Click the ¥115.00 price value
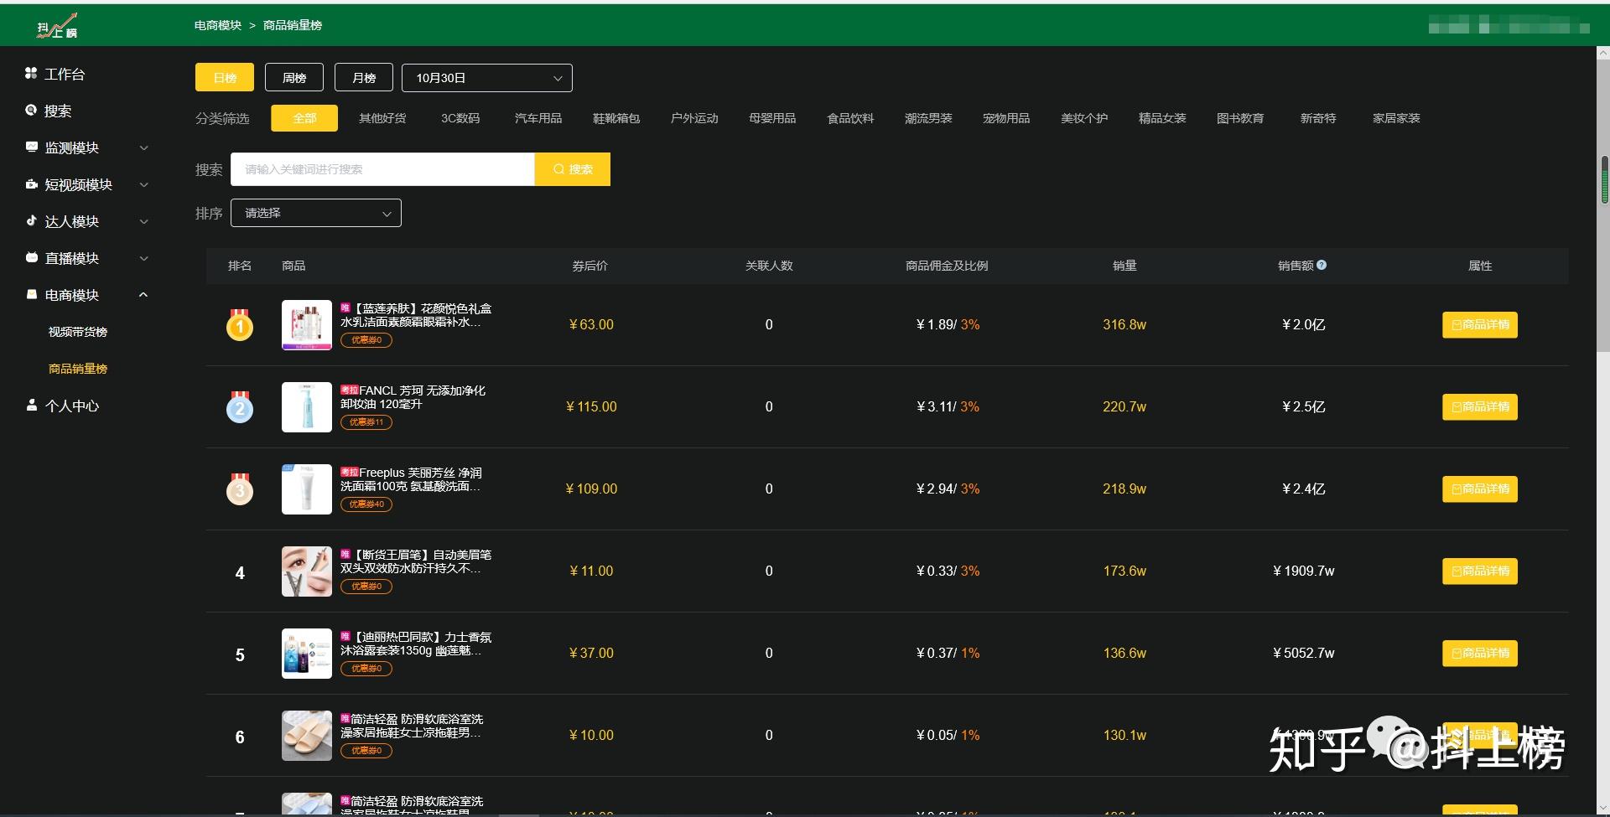This screenshot has width=1610, height=817. (591, 407)
